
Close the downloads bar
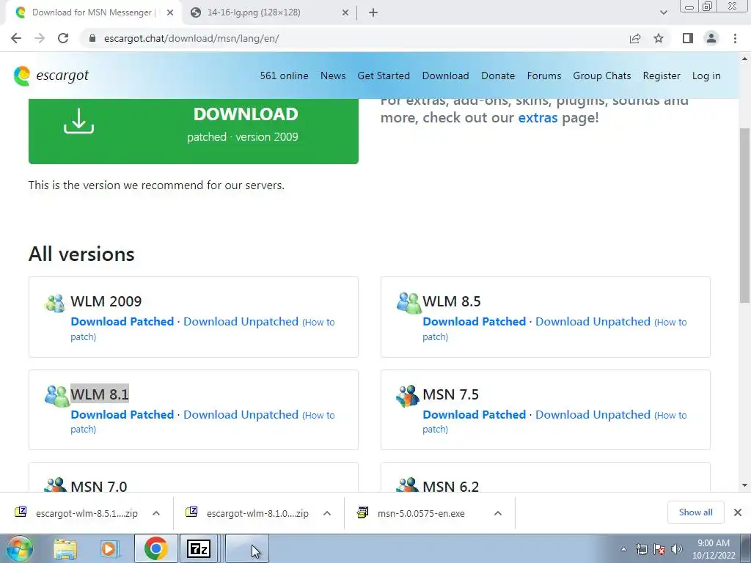pyautogui.click(x=738, y=512)
